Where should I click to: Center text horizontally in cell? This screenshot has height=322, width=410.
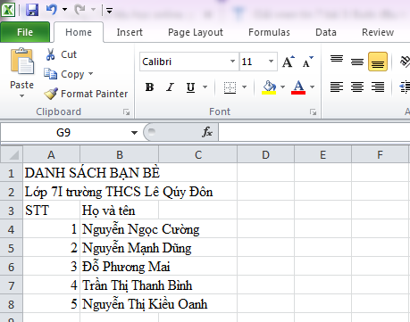357,87
